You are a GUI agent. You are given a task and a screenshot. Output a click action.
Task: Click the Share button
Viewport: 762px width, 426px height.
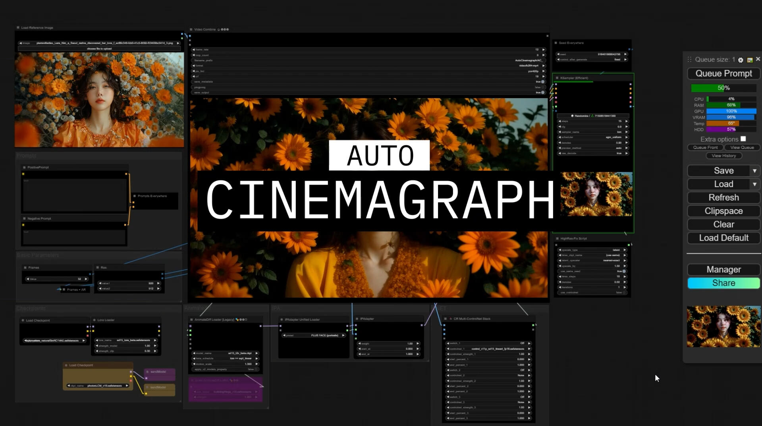[x=723, y=283]
